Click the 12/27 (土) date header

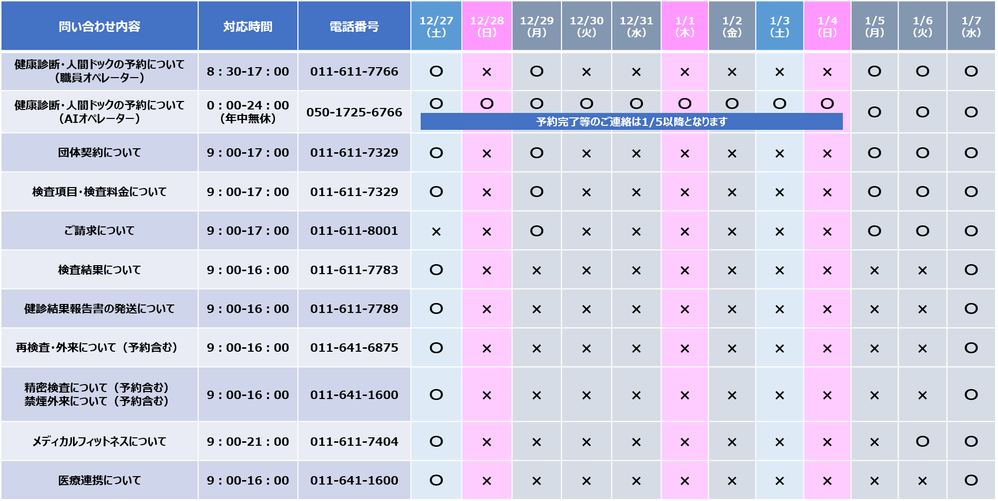pyautogui.click(x=436, y=26)
